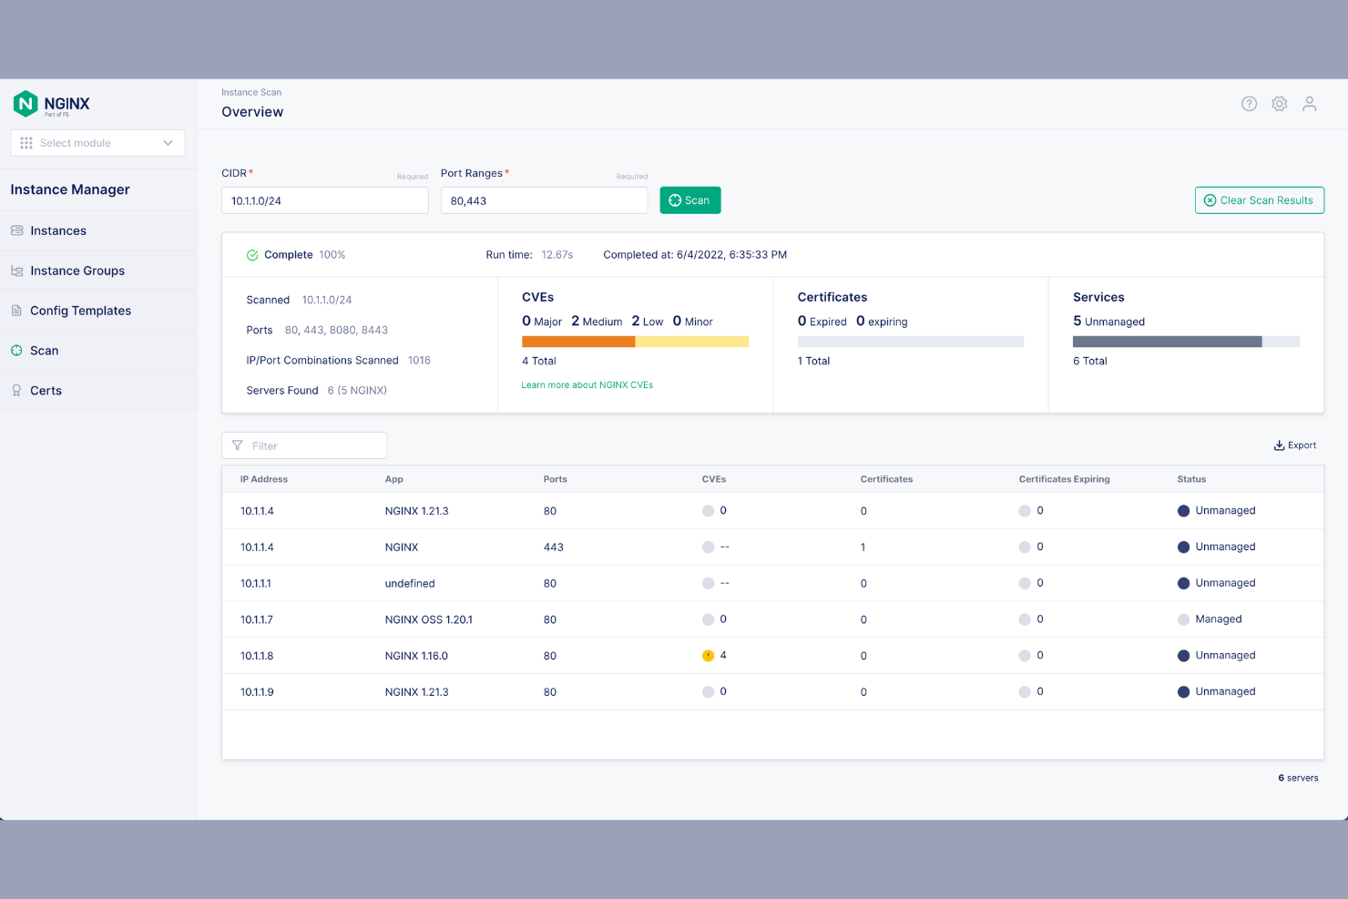The width and height of the screenshot is (1348, 899).
Task: Click the Managed status dot for 10.1.1.7
Action: tap(1183, 619)
